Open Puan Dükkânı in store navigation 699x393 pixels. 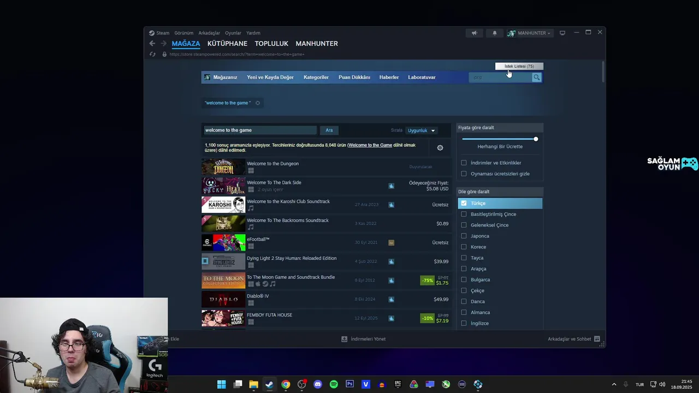[x=354, y=78]
